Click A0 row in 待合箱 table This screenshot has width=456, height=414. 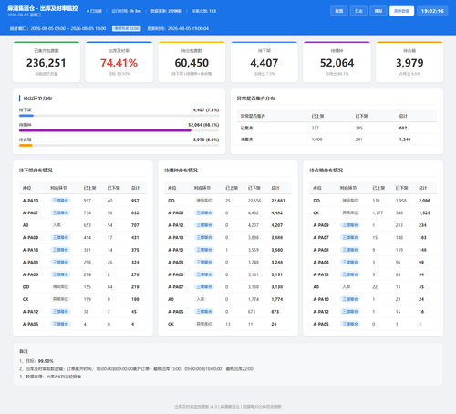[373, 287]
